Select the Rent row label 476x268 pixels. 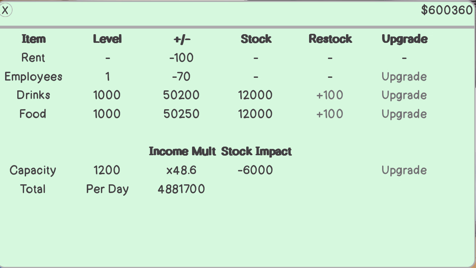pos(33,58)
